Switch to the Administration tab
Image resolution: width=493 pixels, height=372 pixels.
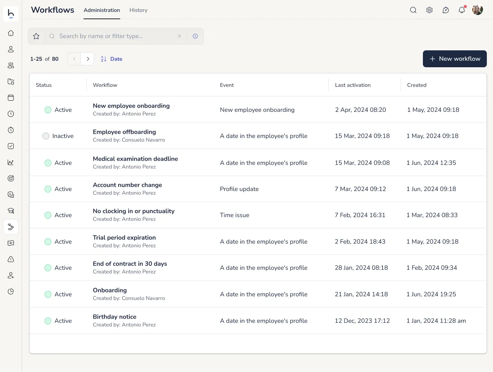tap(102, 10)
